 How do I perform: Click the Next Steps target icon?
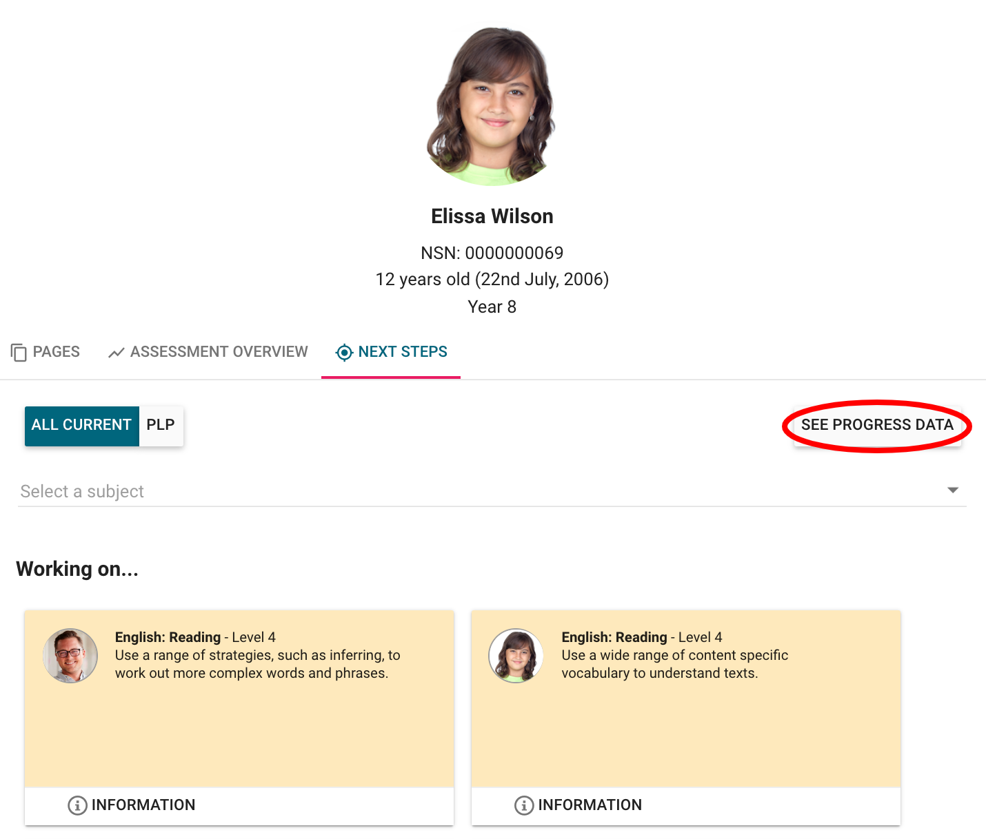pos(343,353)
